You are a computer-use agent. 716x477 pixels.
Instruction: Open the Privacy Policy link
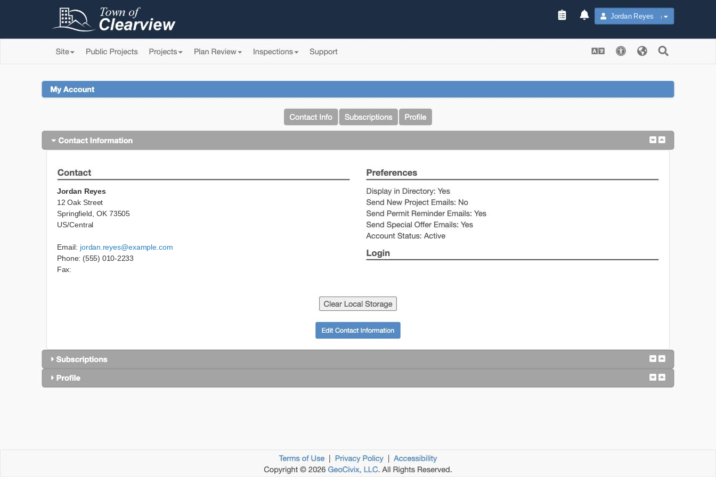pyautogui.click(x=359, y=458)
